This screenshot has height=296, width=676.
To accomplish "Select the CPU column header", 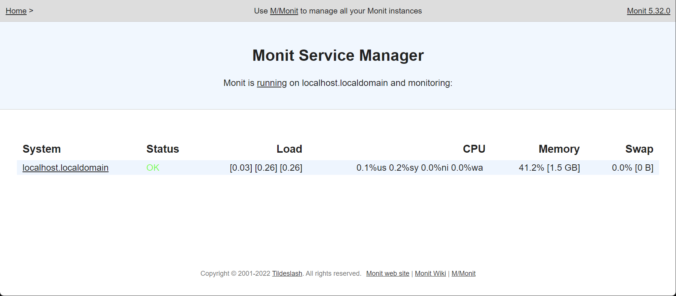I will coord(474,149).
